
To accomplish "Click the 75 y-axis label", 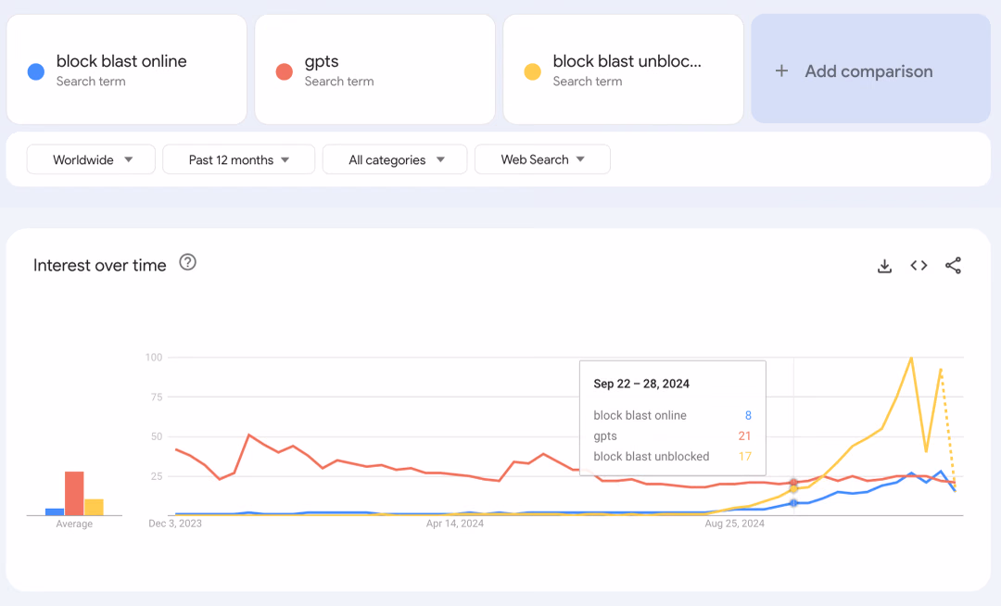I will [157, 397].
